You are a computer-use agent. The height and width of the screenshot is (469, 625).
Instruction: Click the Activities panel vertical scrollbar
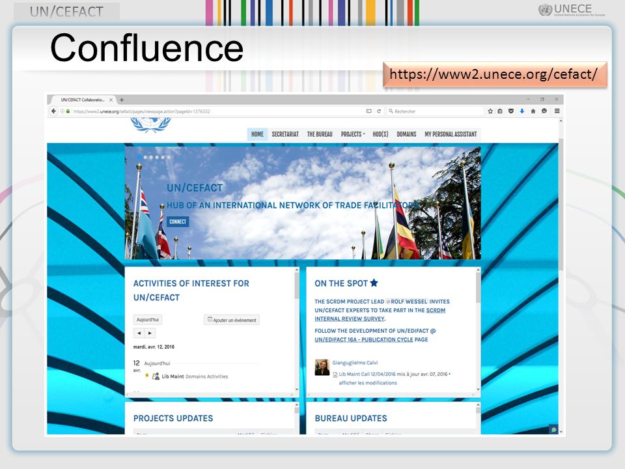coord(297,285)
